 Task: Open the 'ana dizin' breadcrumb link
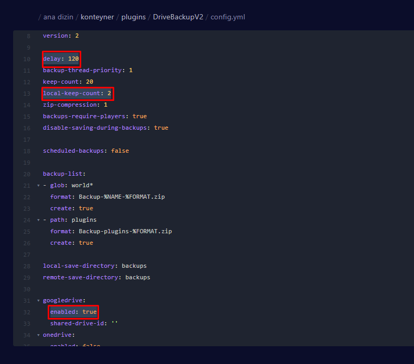pyautogui.click(x=58, y=17)
